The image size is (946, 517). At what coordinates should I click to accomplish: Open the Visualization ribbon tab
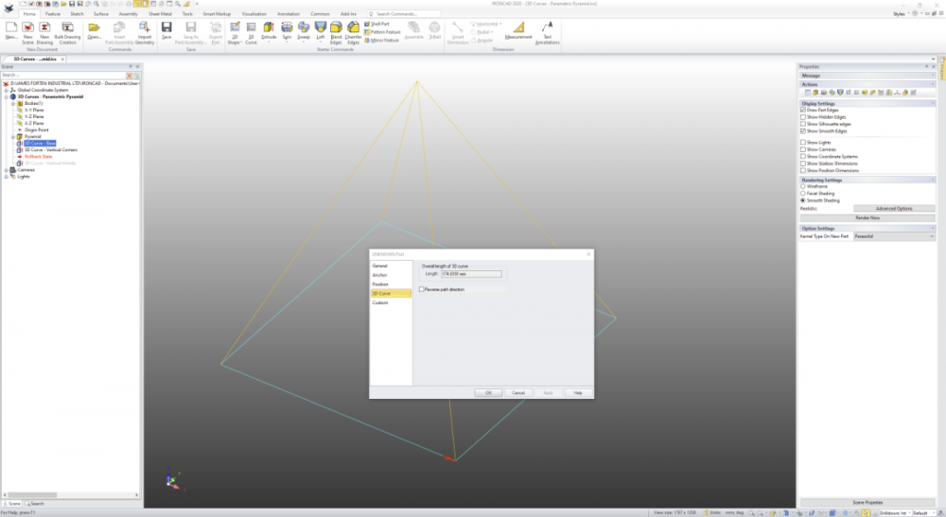coord(254,14)
